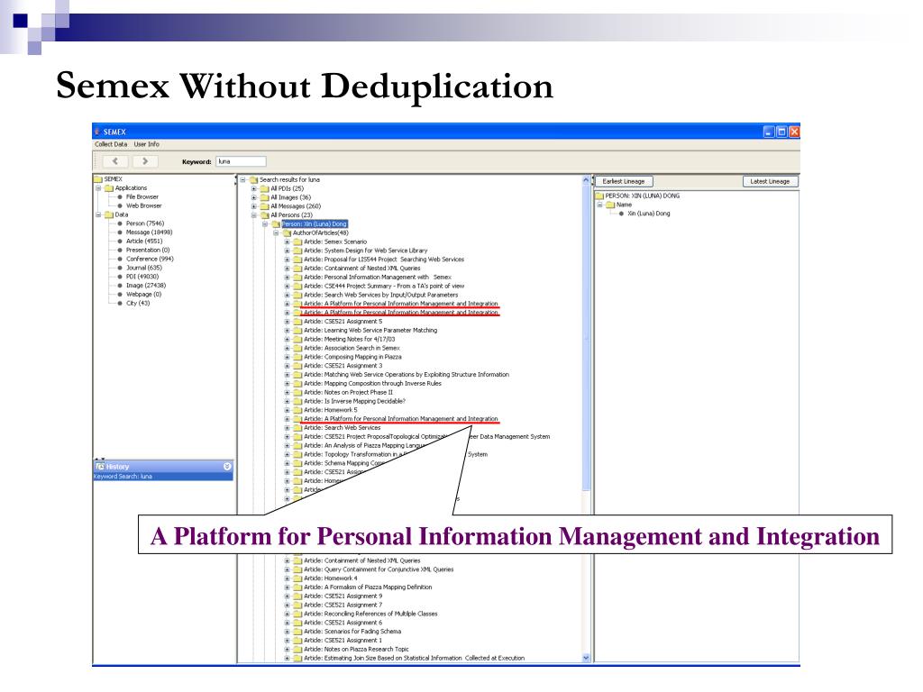Select Article: Notes on Piazza Research Topic

click(x=356, y=649)
